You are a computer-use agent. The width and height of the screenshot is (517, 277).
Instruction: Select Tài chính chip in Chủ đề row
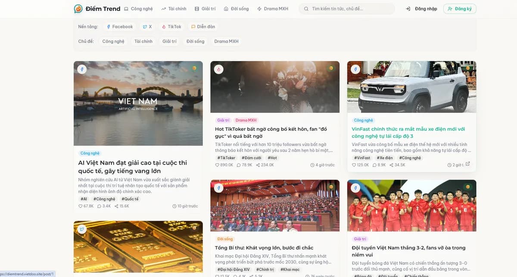point(143,41)
